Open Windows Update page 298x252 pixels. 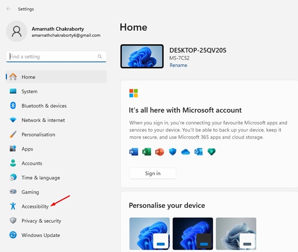[x=56, y=235]
